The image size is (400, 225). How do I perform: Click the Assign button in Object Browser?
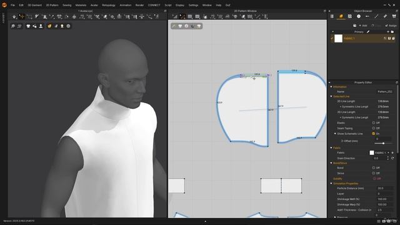click(x=391, y=26)
